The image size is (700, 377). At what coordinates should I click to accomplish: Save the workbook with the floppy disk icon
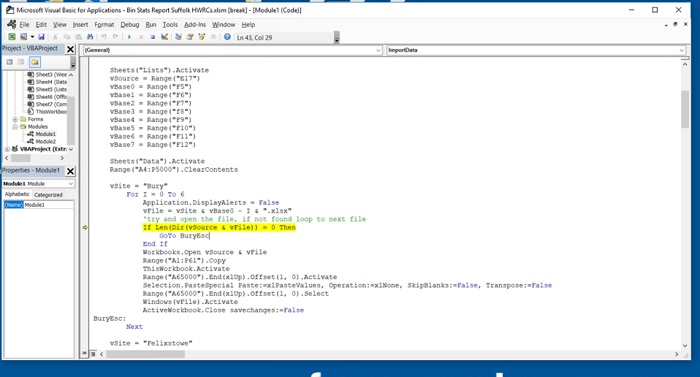(x=42, y=37)
